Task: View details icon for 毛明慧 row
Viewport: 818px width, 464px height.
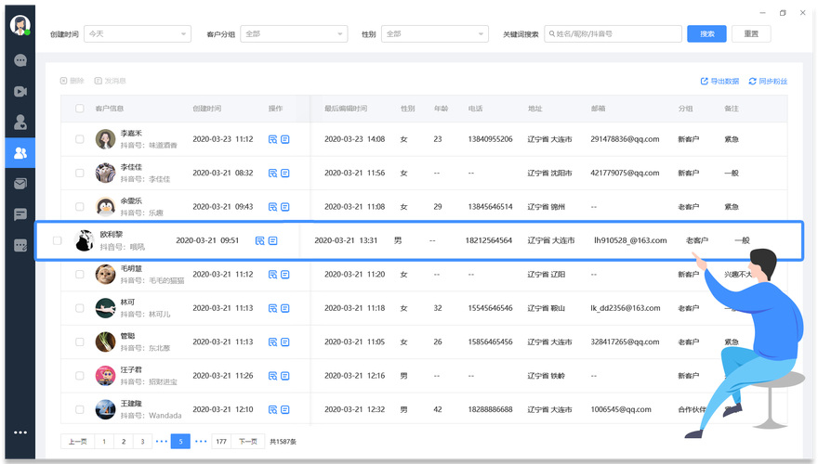Action: pyautogui.click(x=272, y=275)
